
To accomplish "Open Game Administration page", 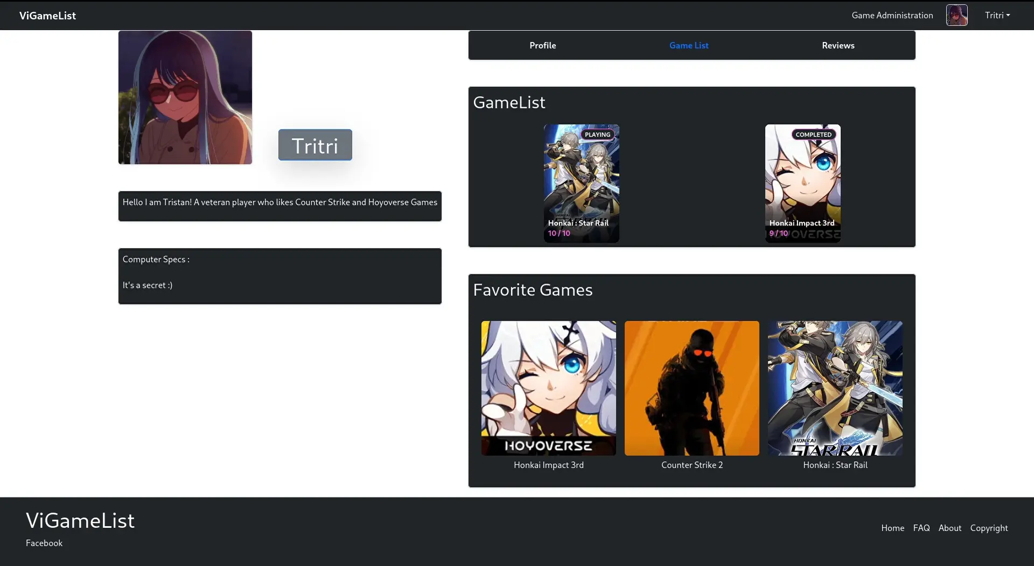I will point(892,16).
